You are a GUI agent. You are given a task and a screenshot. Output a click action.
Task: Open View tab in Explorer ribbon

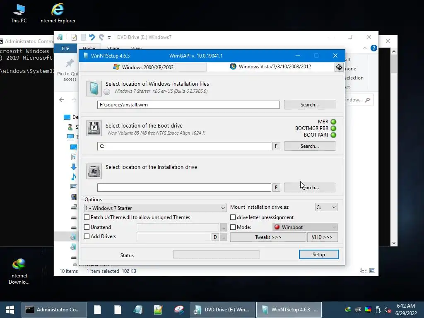pos(136,48)
